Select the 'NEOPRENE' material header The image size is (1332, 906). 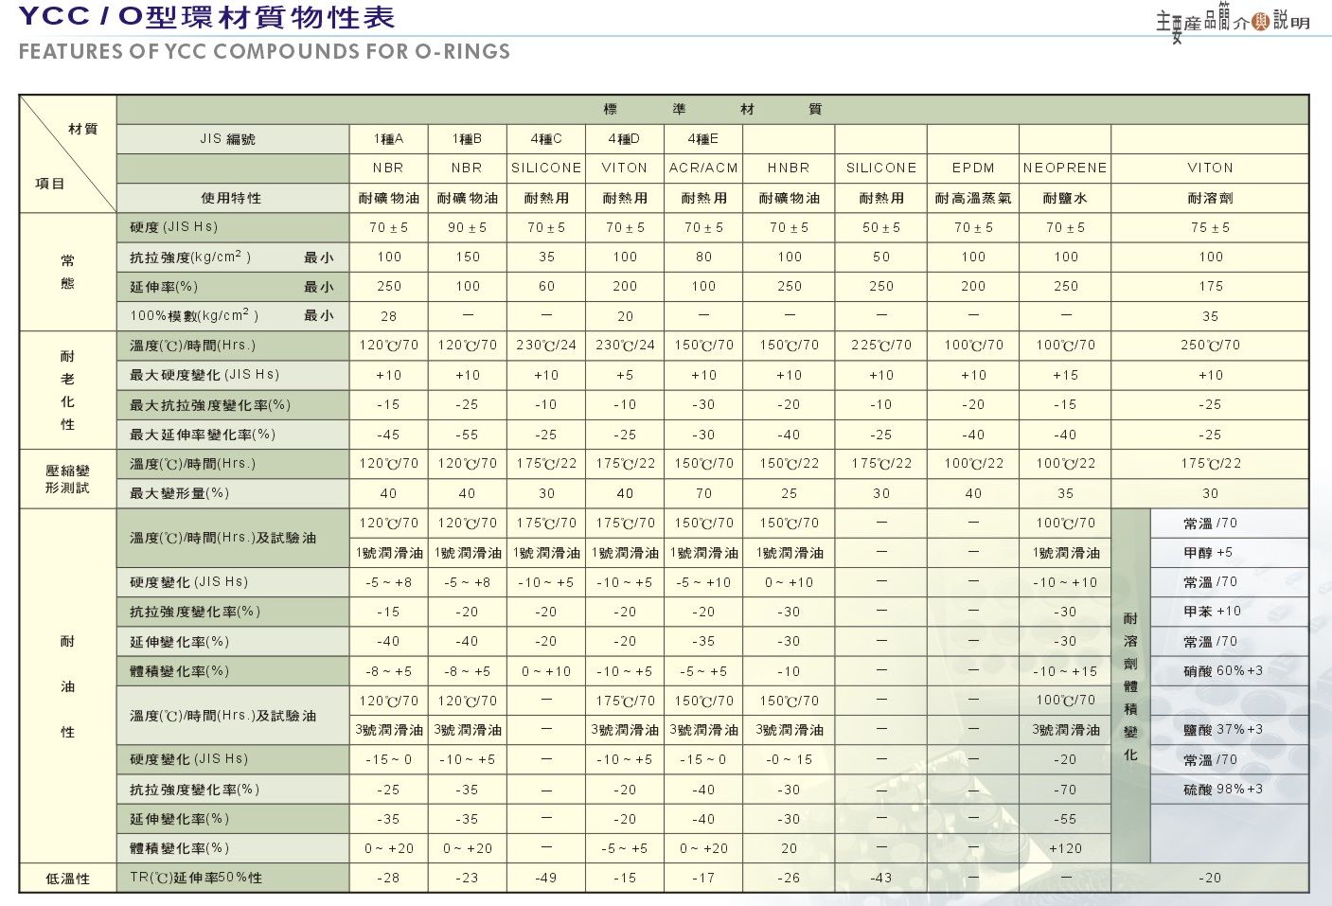(x=1065, y=168)
